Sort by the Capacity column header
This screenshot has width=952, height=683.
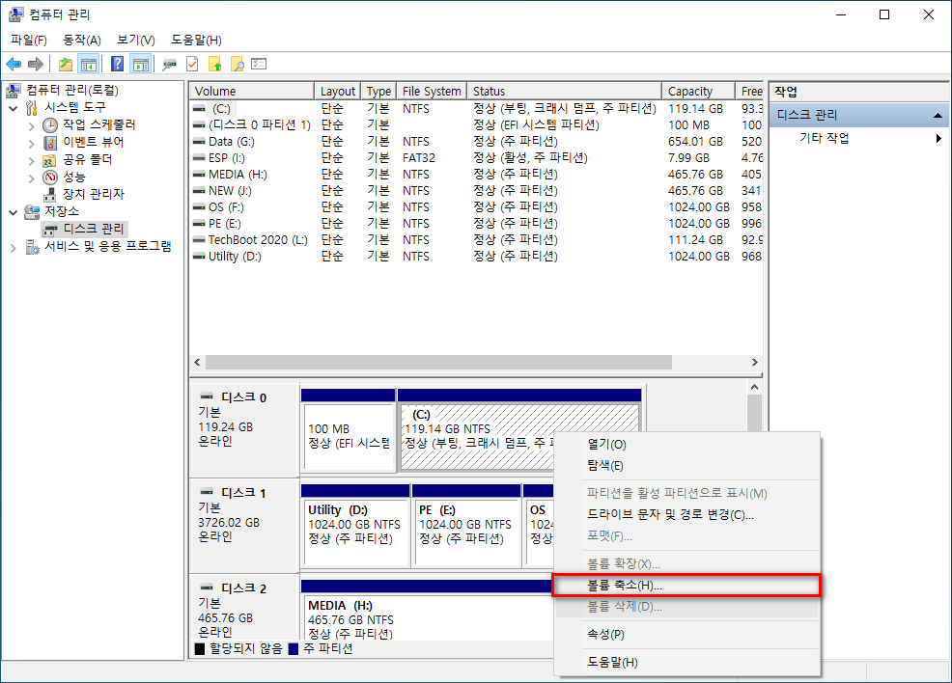[698, 91]
